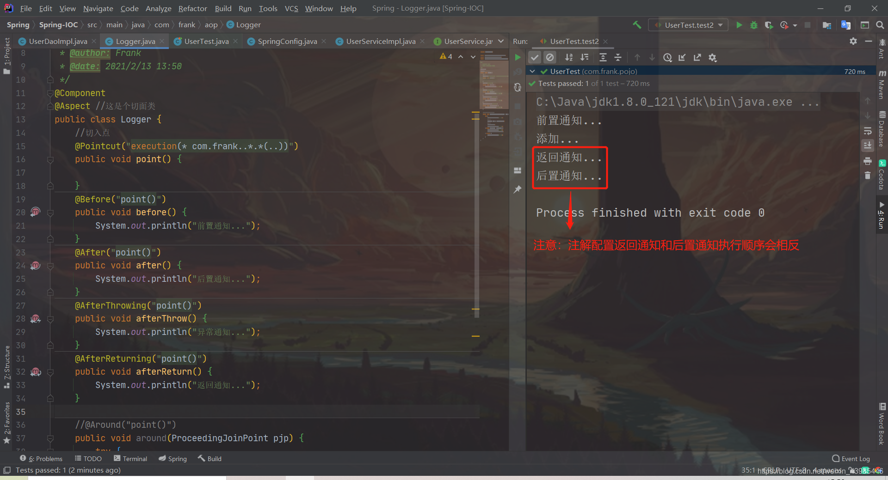Toggle soft-wrap in console
888x480 pixels.
click(x=868, y=131)
